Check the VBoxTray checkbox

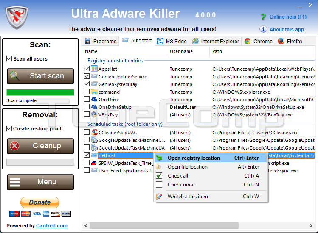pos(87,114)
